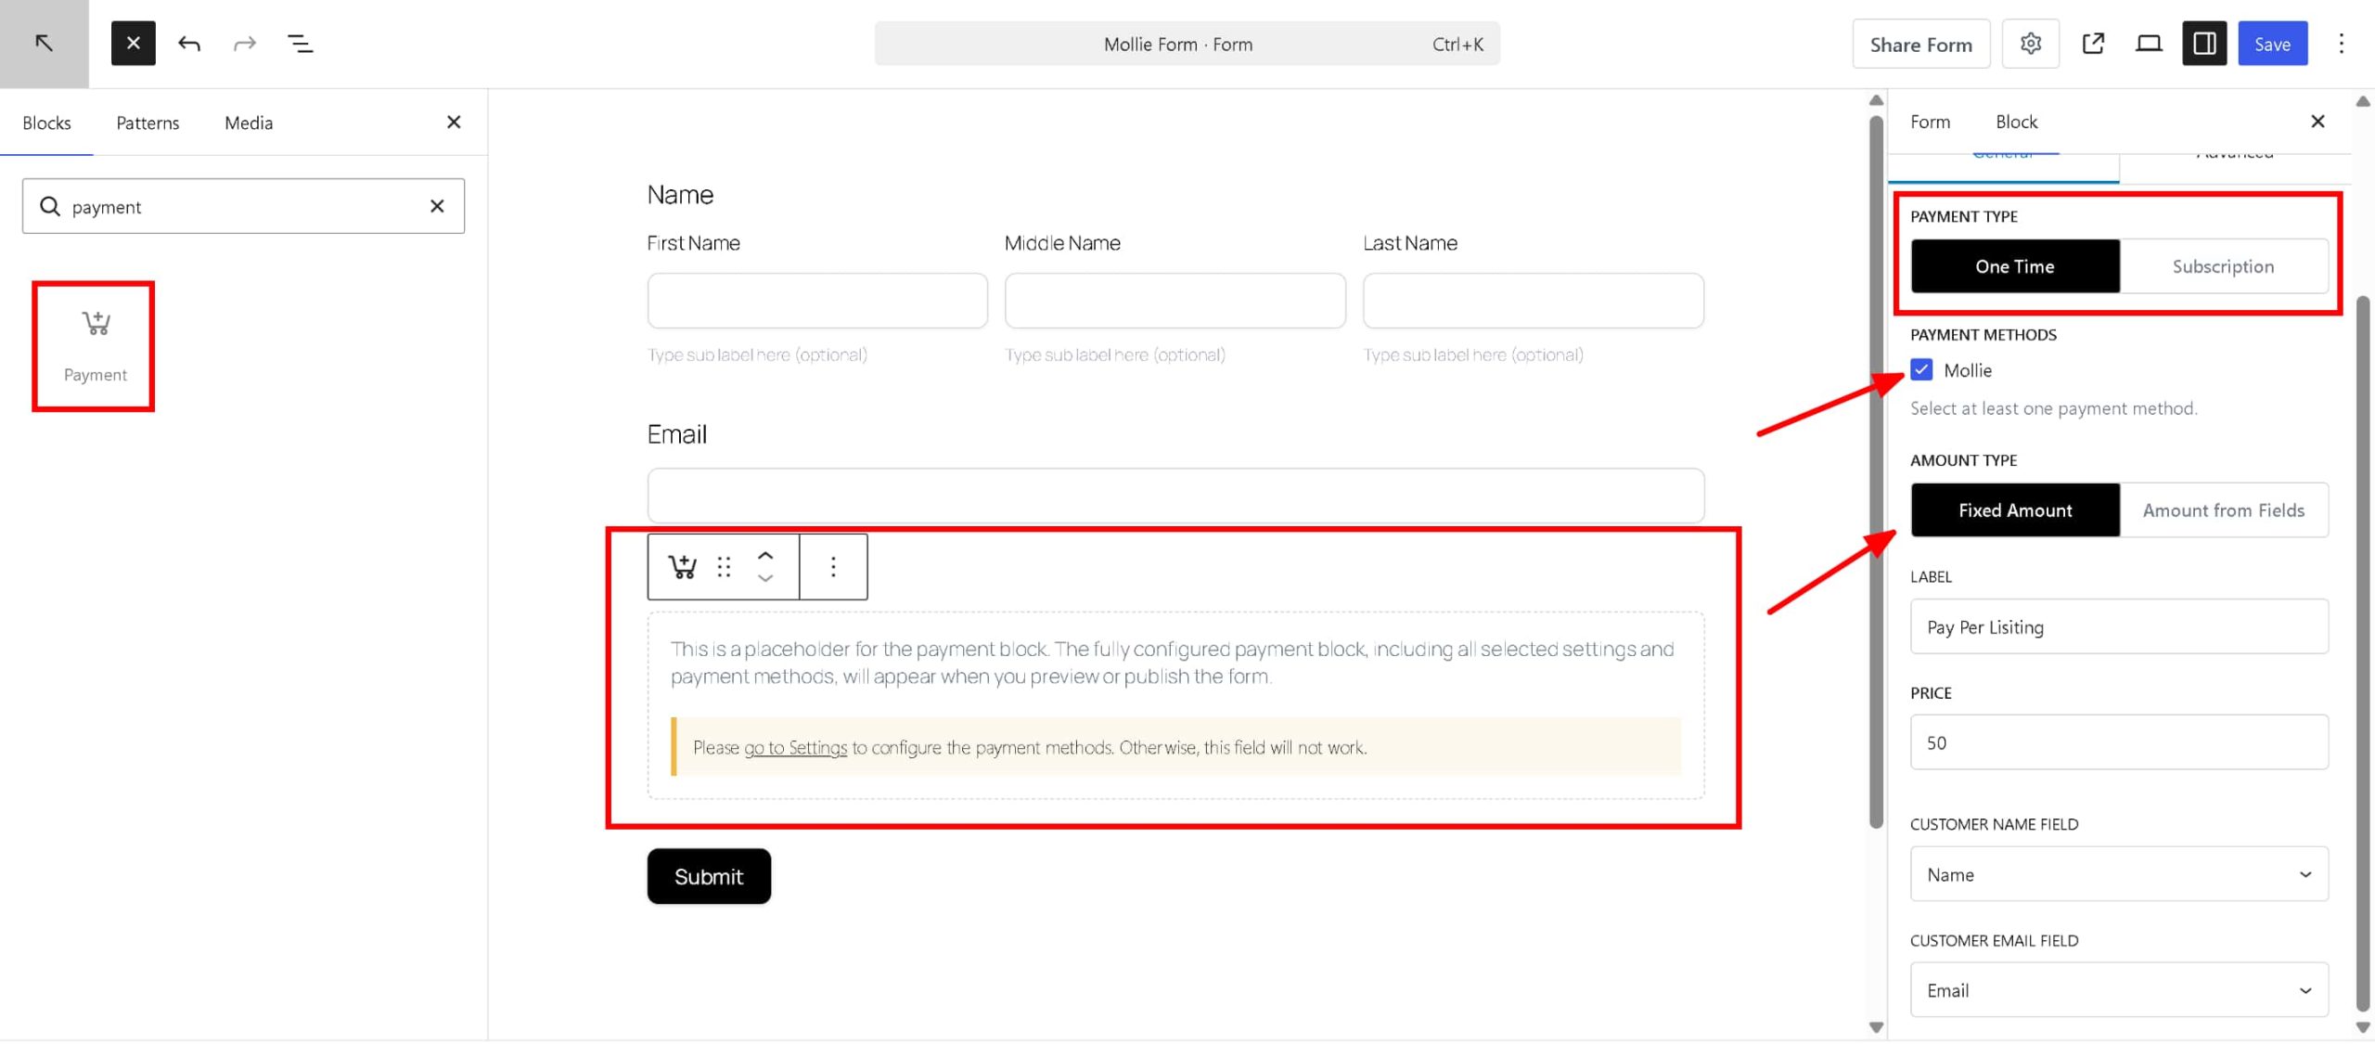Screen dimensions: 2375x1044
Task: Click the Last Name sub label placeholder
Action: (1473, 354)
